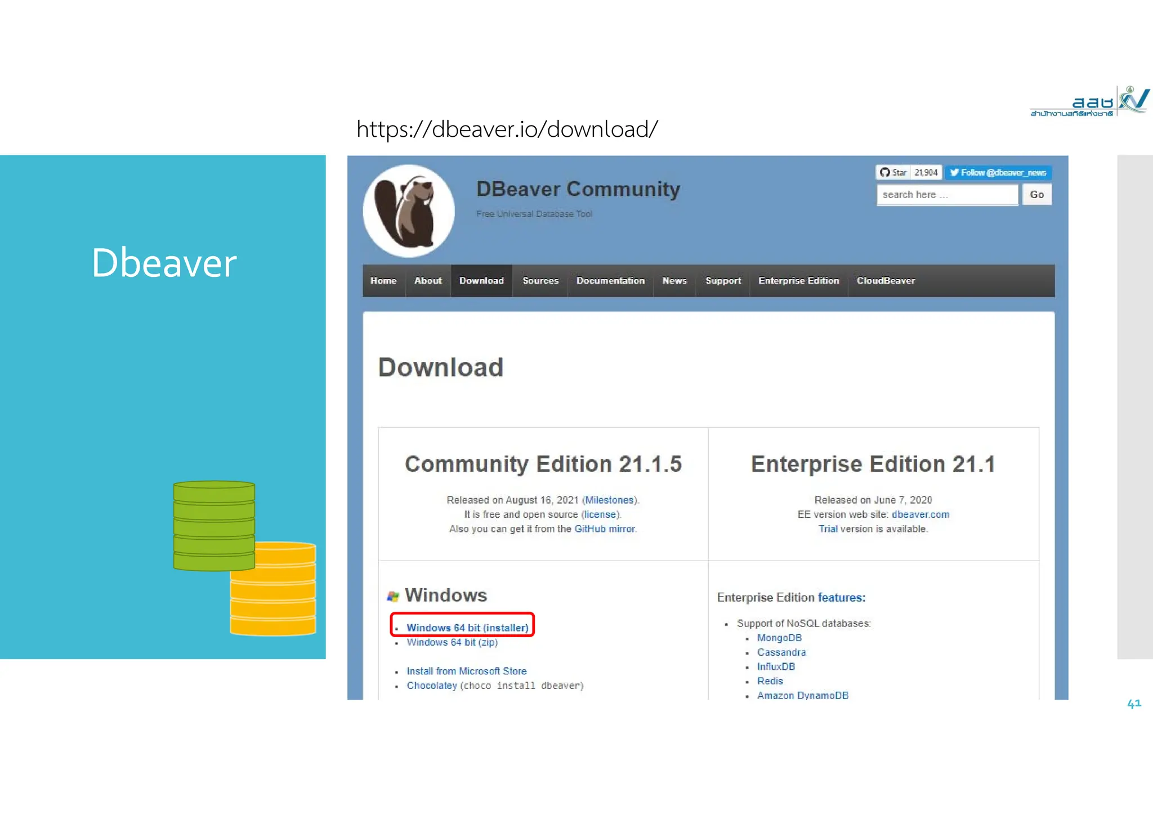Image resolution: width=1153 pixels, height=815 pixels.
Task: Click the Windows logo icon
Action: click(x=393, y=597)
